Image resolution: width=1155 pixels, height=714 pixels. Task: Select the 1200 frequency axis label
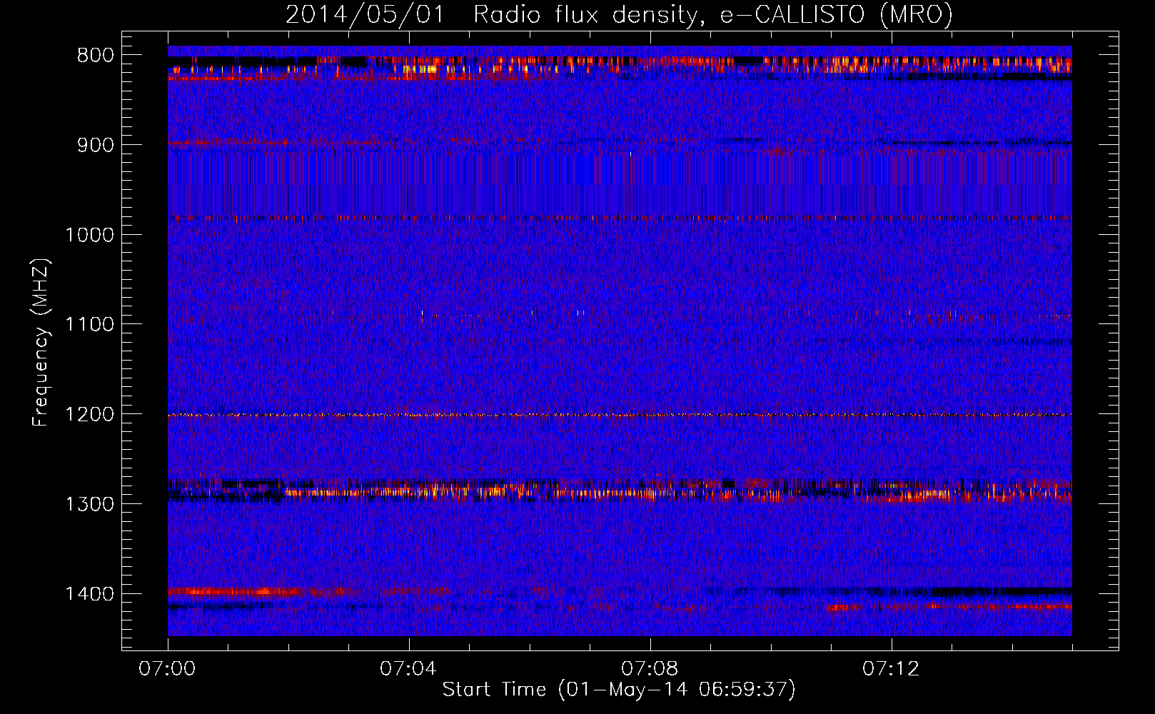89,415
